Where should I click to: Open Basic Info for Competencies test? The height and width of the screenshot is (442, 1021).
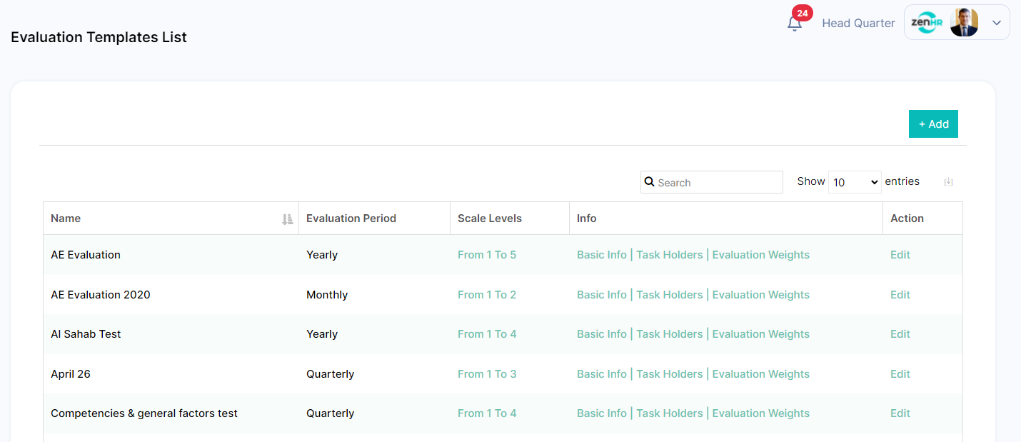602,413
